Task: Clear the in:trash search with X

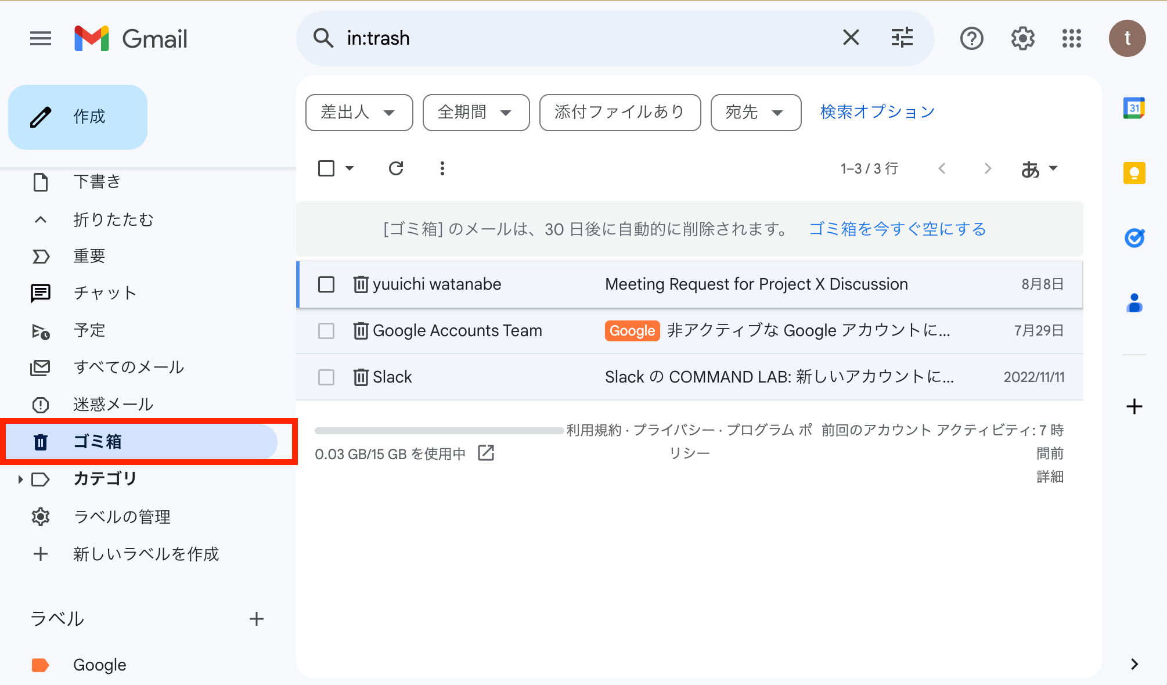Action: point(851,38)
